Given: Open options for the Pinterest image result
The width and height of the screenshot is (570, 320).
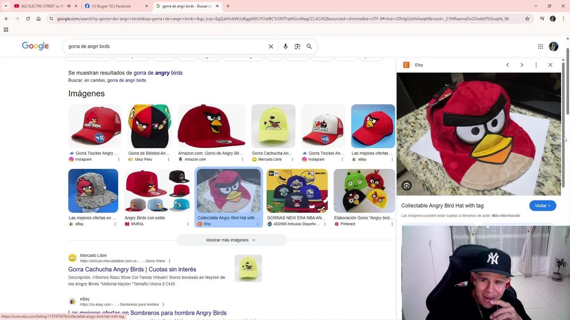Looking at the screenshot, I should pos(392,224).
